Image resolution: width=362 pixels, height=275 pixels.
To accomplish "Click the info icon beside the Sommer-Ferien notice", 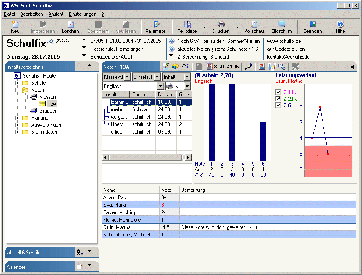I will pos(172,41).
